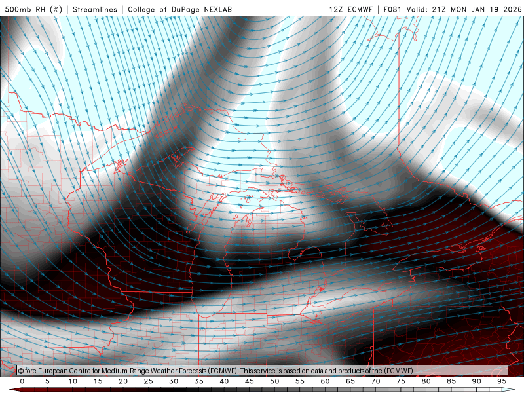This screenshot has width=524, height=393.
Task: Select the '95' value on the RH legend
Action: pos(502,381)
